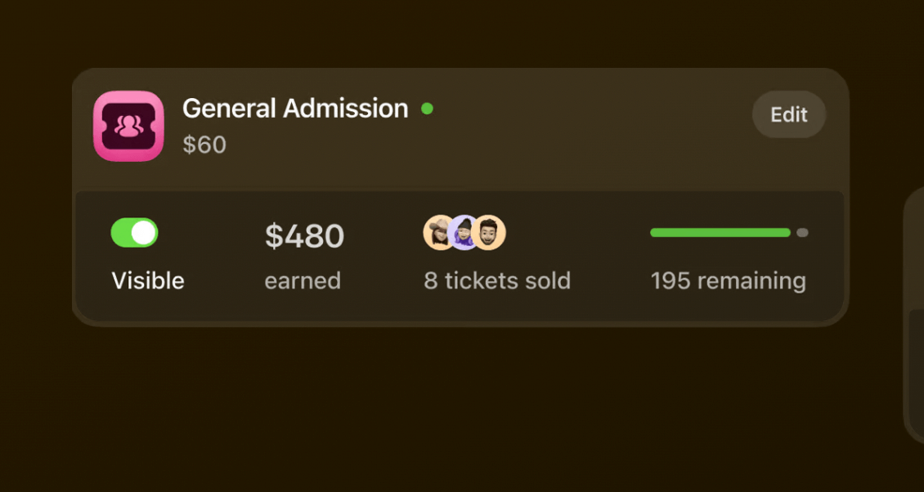This screenshot has width=924, height=492.
Task: Click the green tickets progress bar
Action: click(x=720, y=233)
